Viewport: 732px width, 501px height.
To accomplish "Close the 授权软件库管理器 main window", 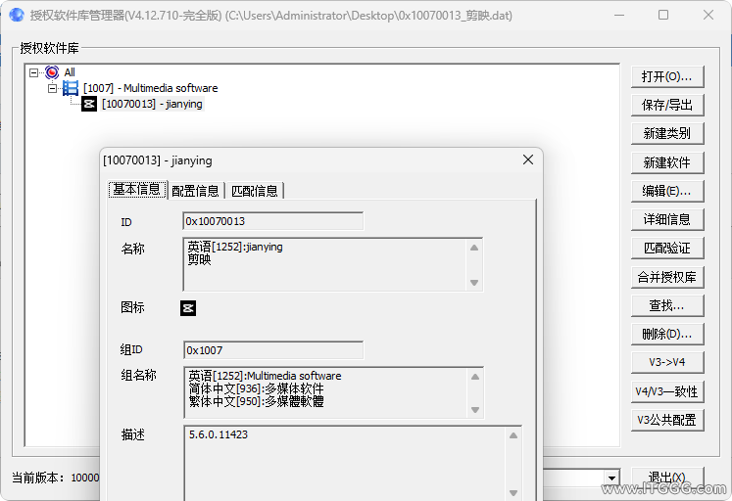I will click(x=708, y=15).
